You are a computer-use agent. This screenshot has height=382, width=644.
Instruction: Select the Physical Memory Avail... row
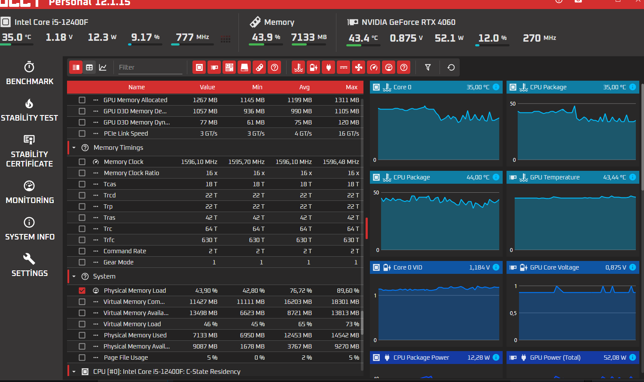(x=215, y=346)
